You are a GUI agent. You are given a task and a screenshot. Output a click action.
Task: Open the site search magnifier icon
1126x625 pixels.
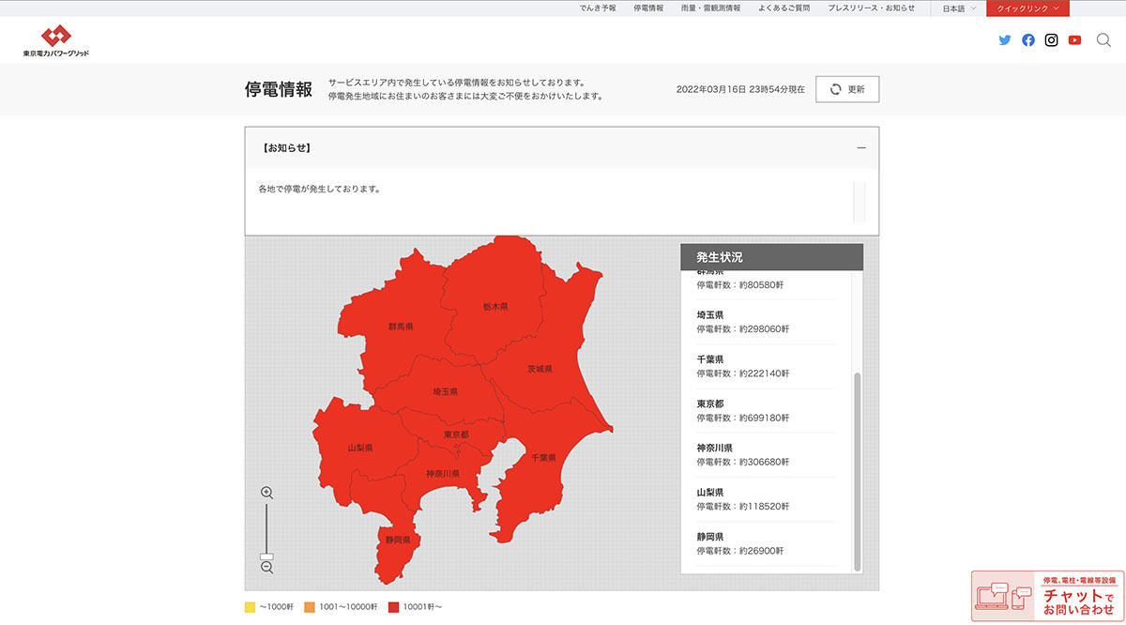1103,40
